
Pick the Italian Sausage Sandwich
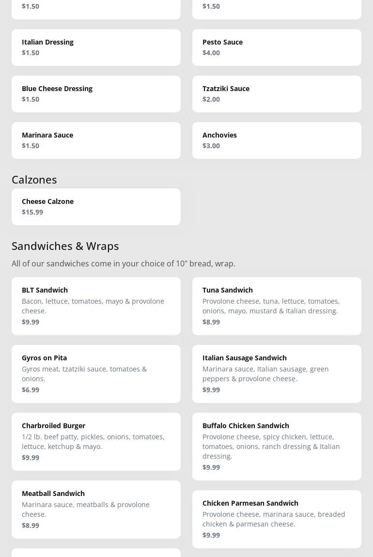click(x=277, y=374)
